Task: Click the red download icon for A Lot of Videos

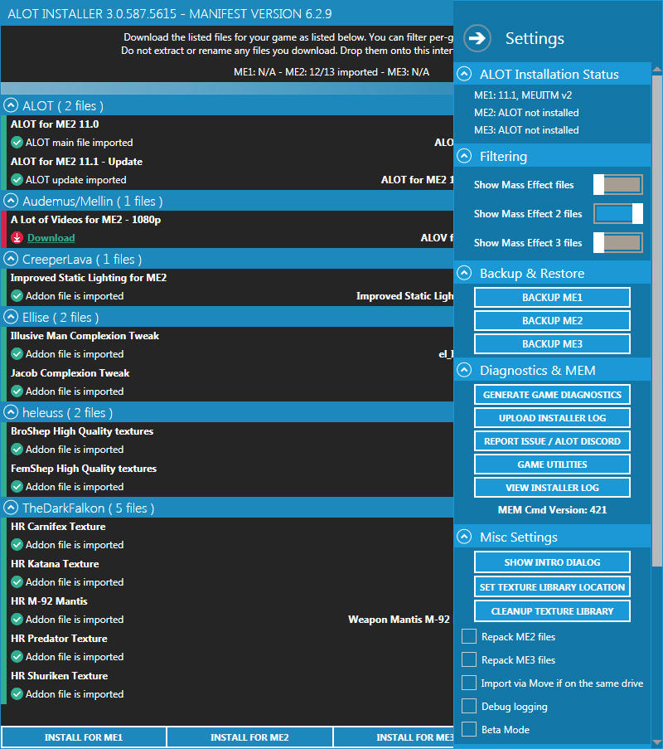Action: 17,238
